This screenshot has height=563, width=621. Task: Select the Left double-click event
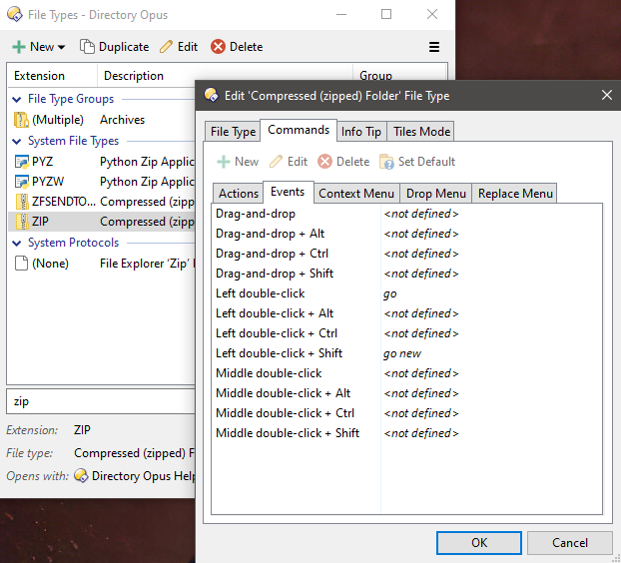(406, 293)
